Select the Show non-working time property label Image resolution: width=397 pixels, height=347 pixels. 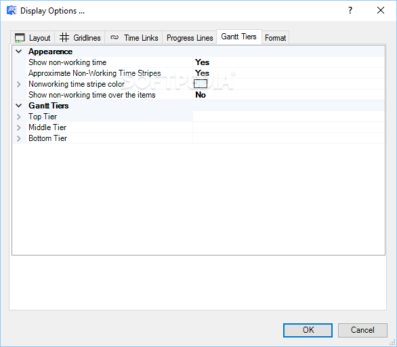tap(67, 62)
